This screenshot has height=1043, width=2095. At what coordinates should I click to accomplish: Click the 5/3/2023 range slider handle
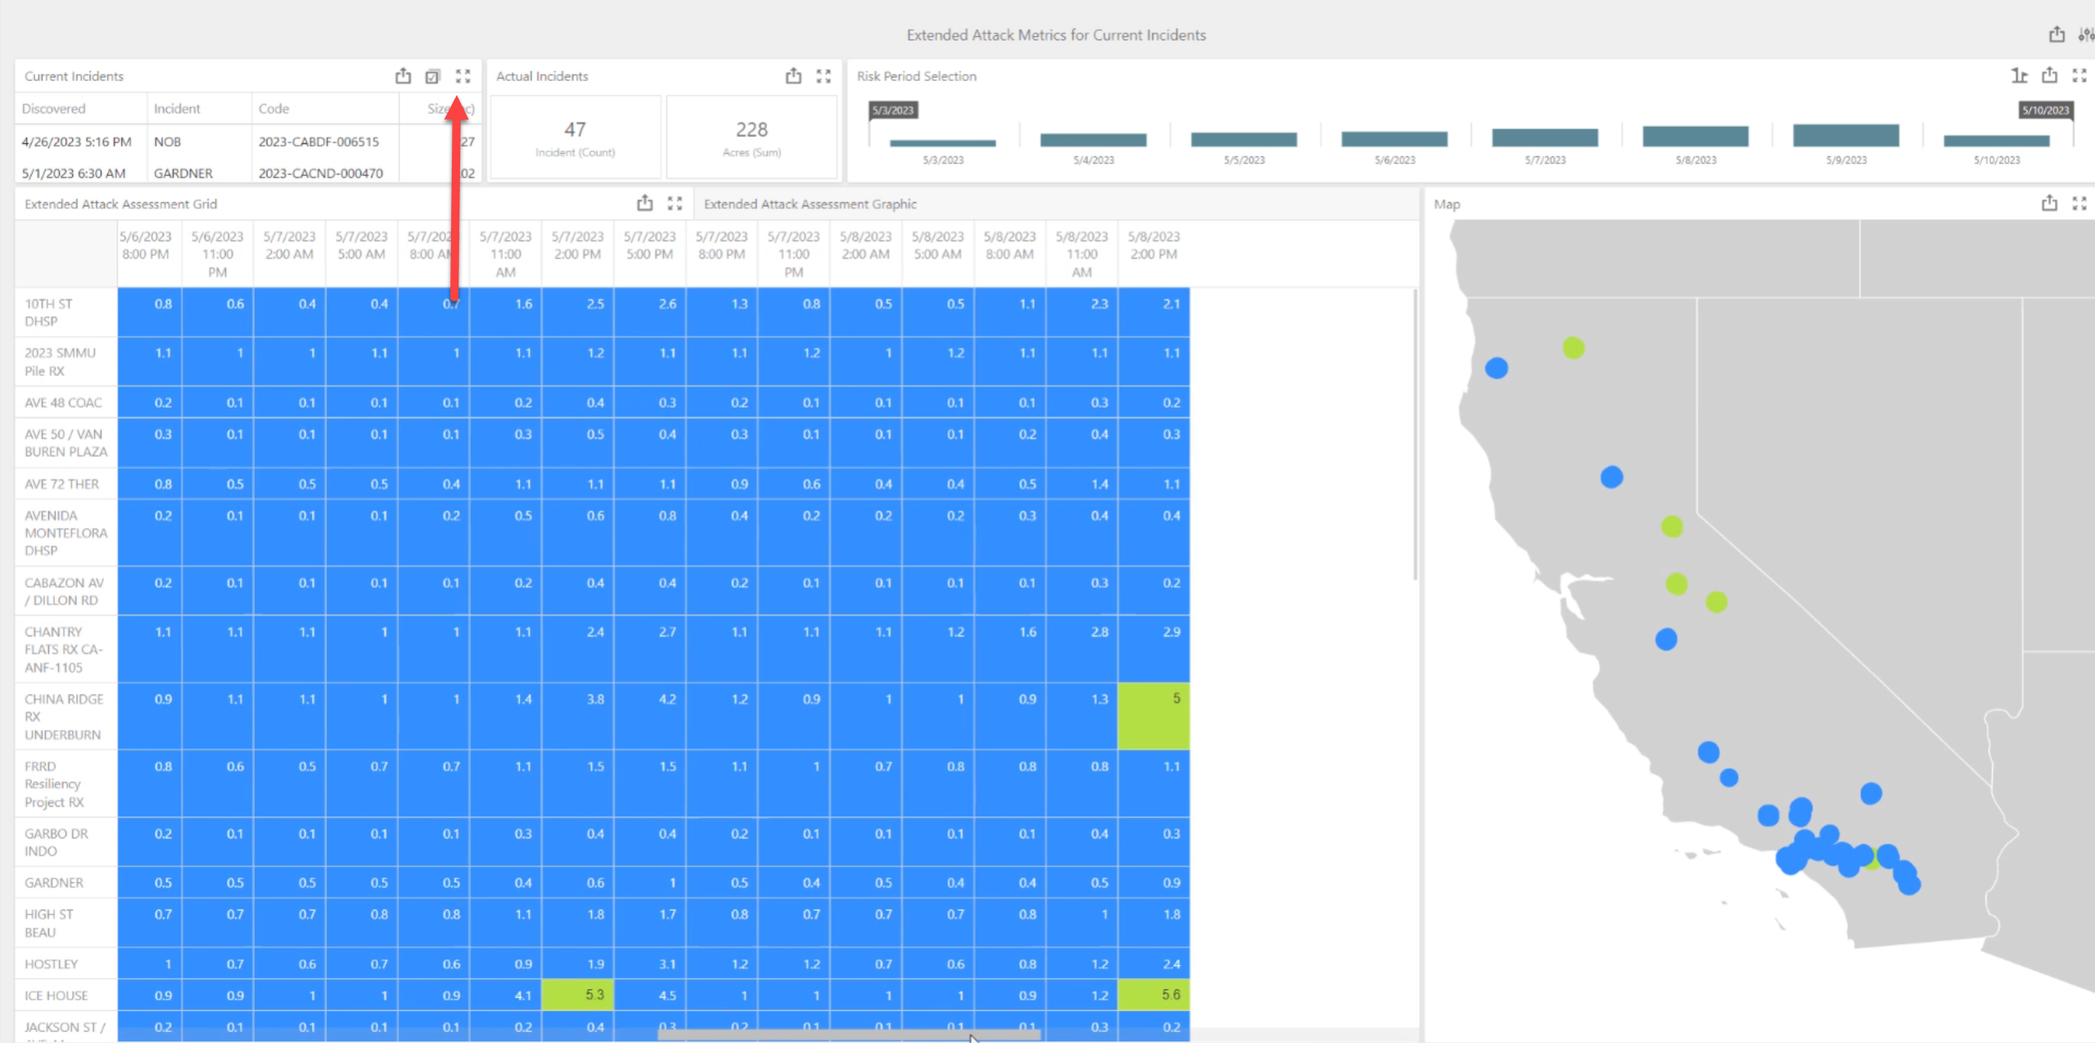(x=892, y=109)
